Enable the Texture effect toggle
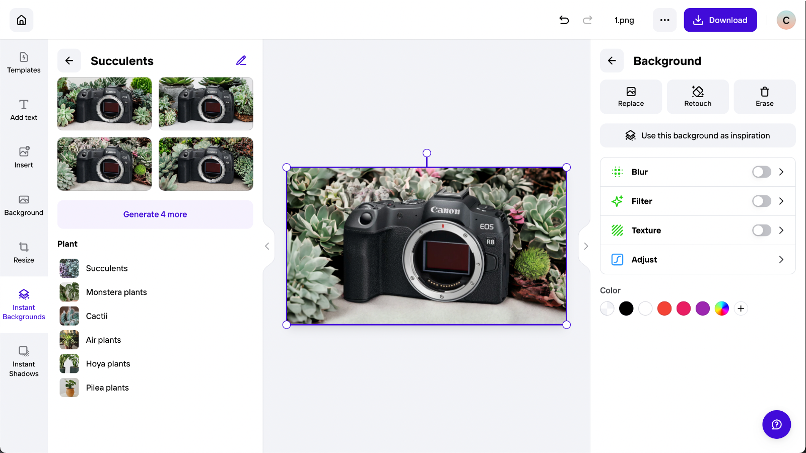The height and width of the screenshot is (453, 806). pos(761,230)
